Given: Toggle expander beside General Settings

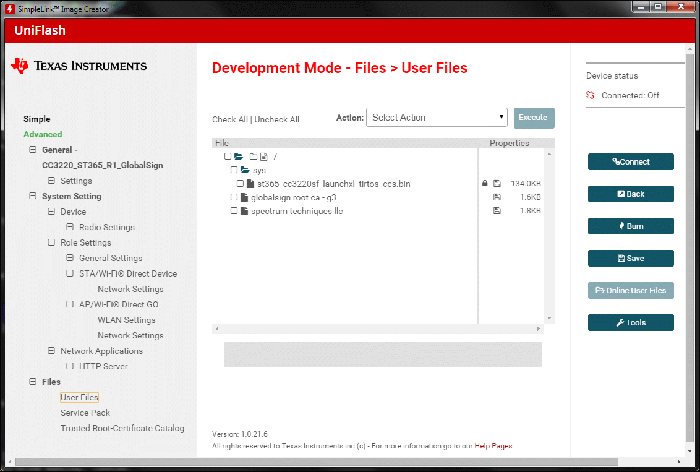Looking at the screenshot, I should pyautogui.click(x=70, y=258).
